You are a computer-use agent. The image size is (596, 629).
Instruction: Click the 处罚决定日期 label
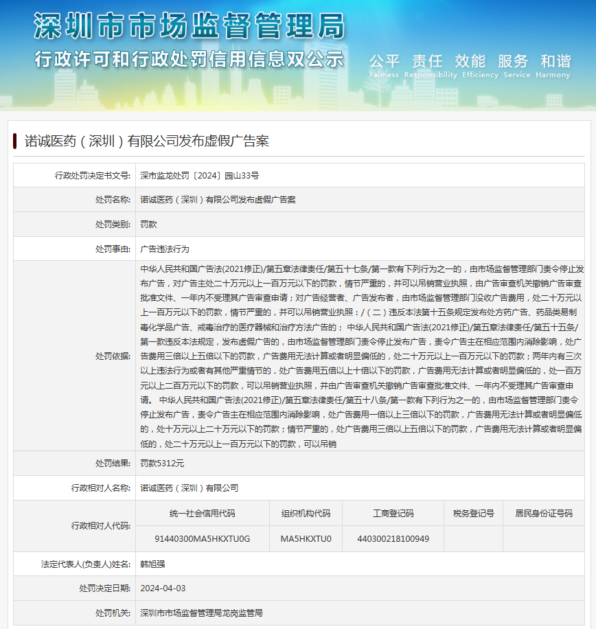tap(104, 588)
